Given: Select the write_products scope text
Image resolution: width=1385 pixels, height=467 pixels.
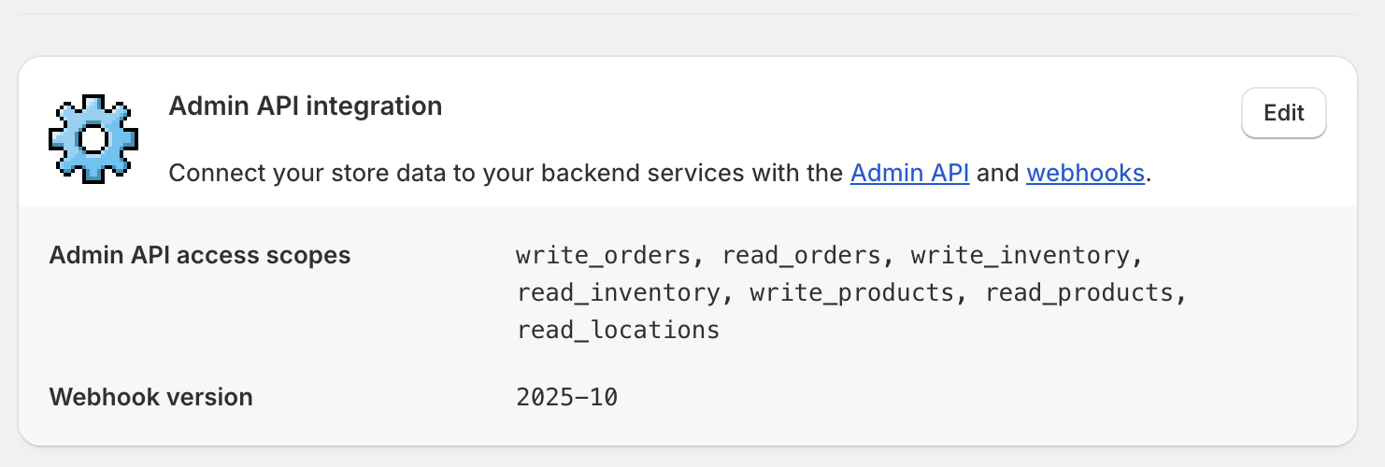Looking at the screenshot, I should [x=850, y=292].
